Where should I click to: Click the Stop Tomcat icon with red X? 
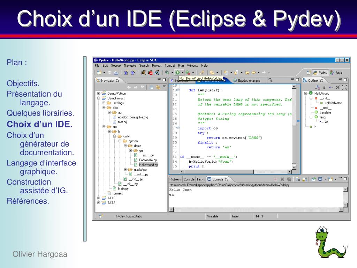click(x=150, y=73)
